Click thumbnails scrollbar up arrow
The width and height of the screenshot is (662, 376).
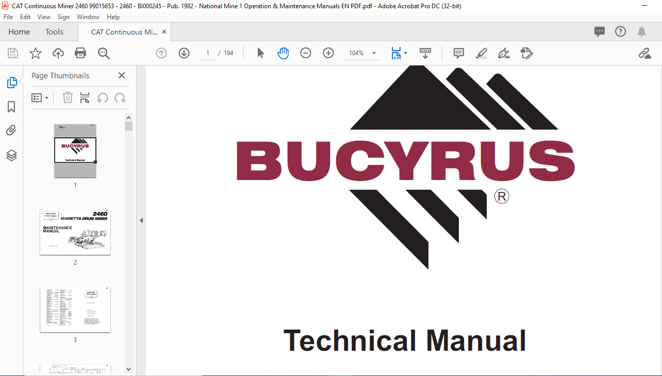click(x=129, y=117)
